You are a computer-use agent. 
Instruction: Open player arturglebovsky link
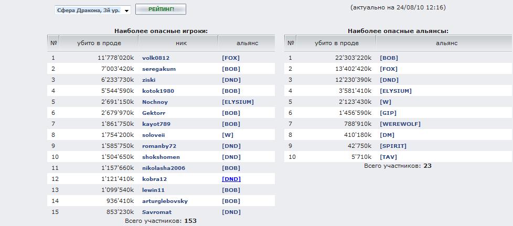(165, 201)
